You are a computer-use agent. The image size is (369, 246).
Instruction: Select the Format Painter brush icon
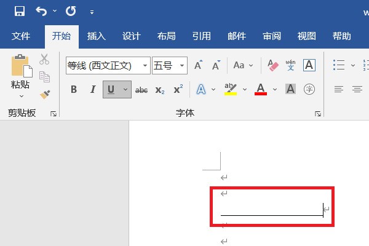pos(45,94)
